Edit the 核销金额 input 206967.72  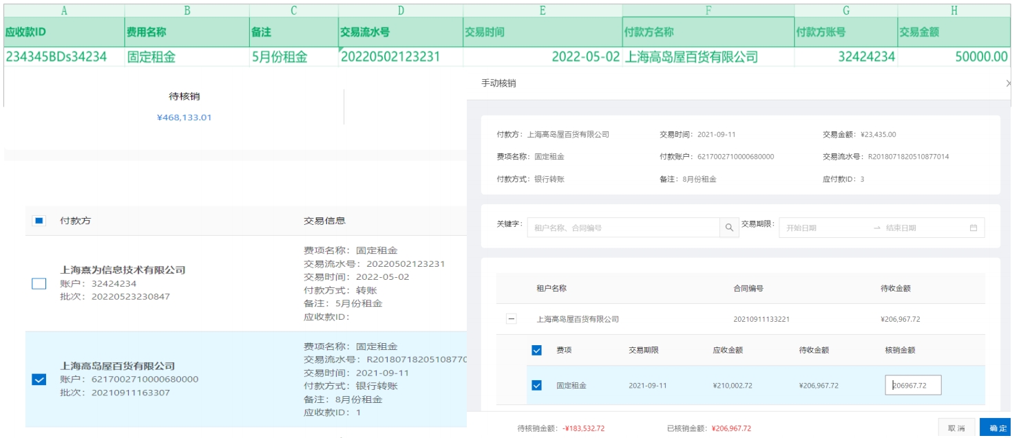tap(913, 385)
